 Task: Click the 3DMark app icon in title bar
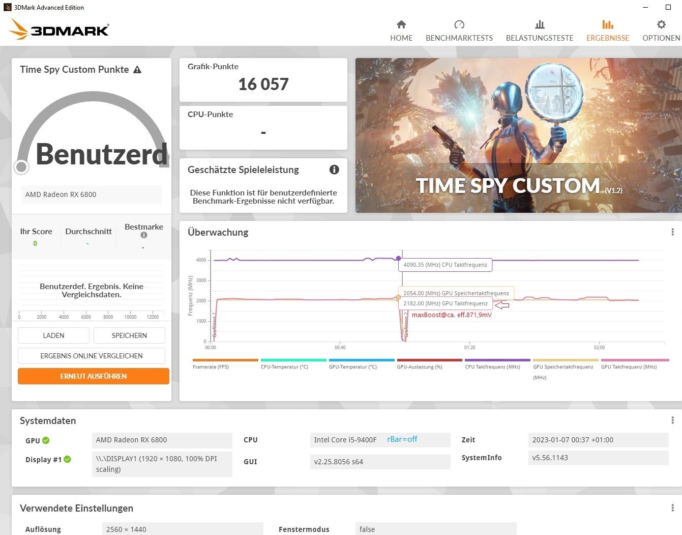7,7
